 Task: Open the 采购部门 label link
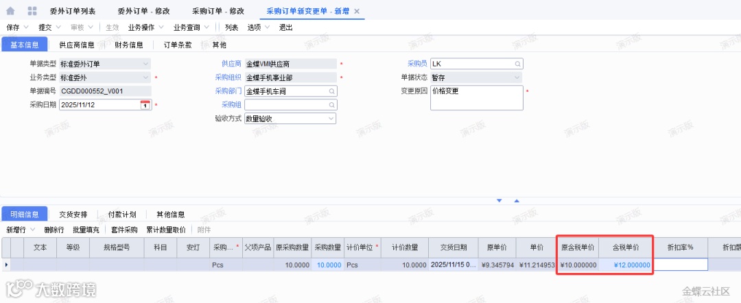pos(228,91)
